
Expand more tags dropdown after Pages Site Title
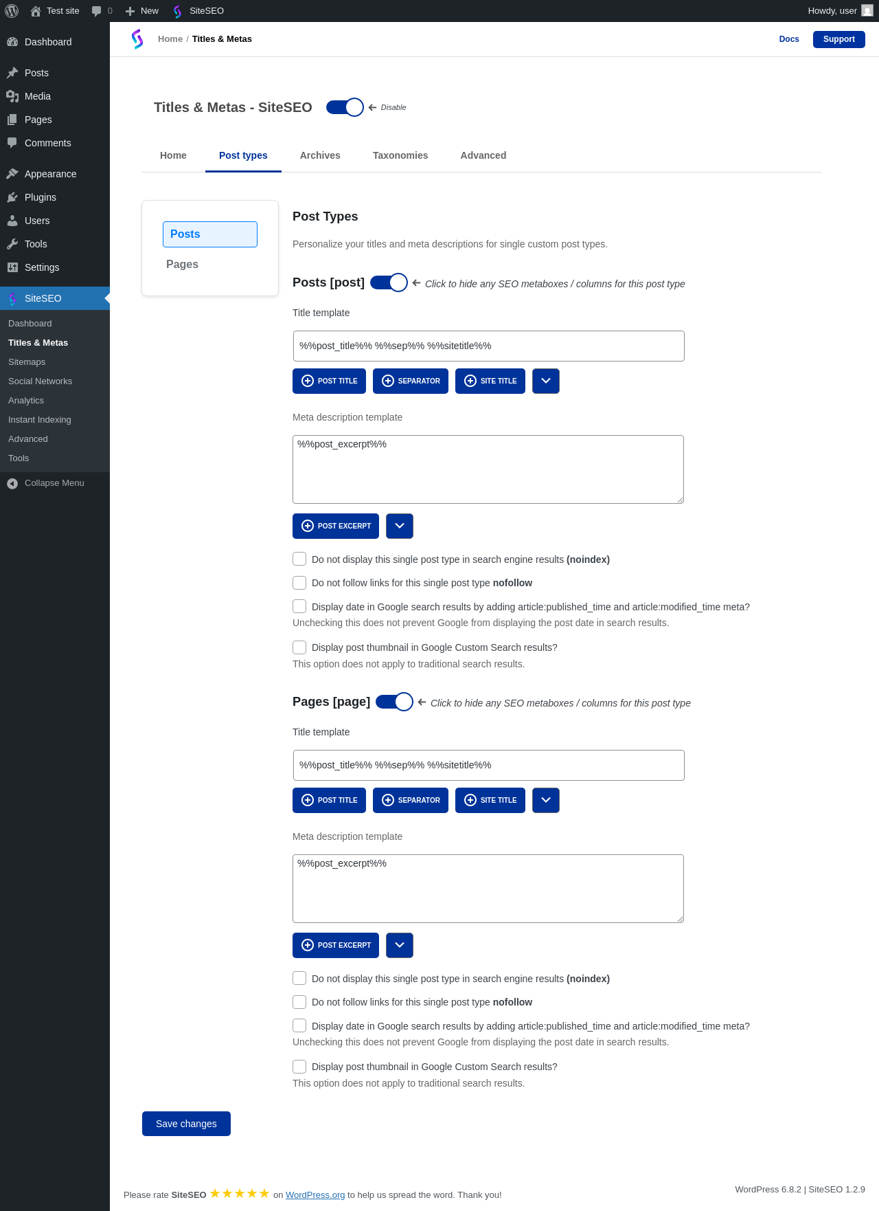[x=546, y=800]
